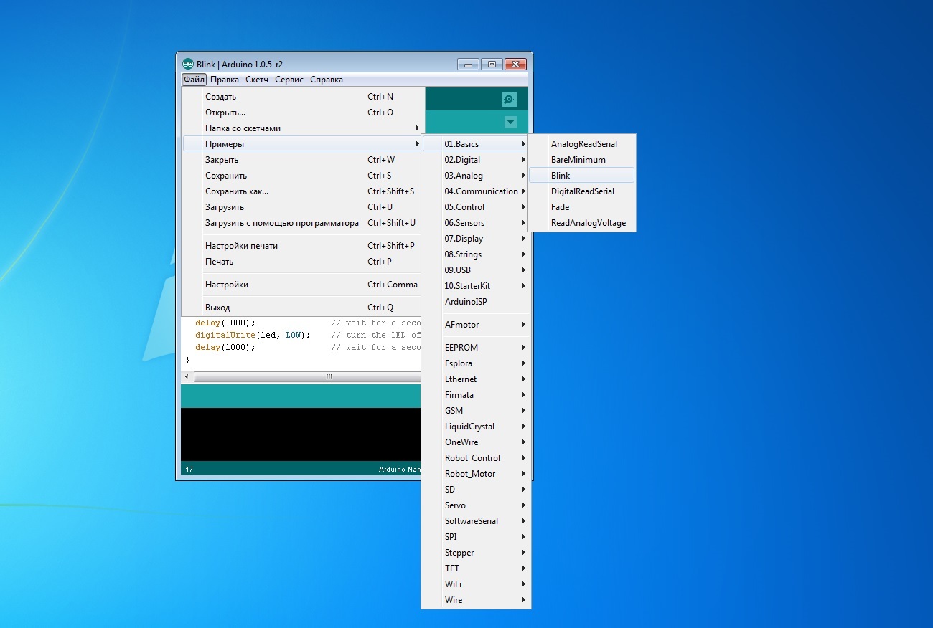Expand 06.Sensors examples submenu
The width and height of the screenshot is (933, 628).
476,223
